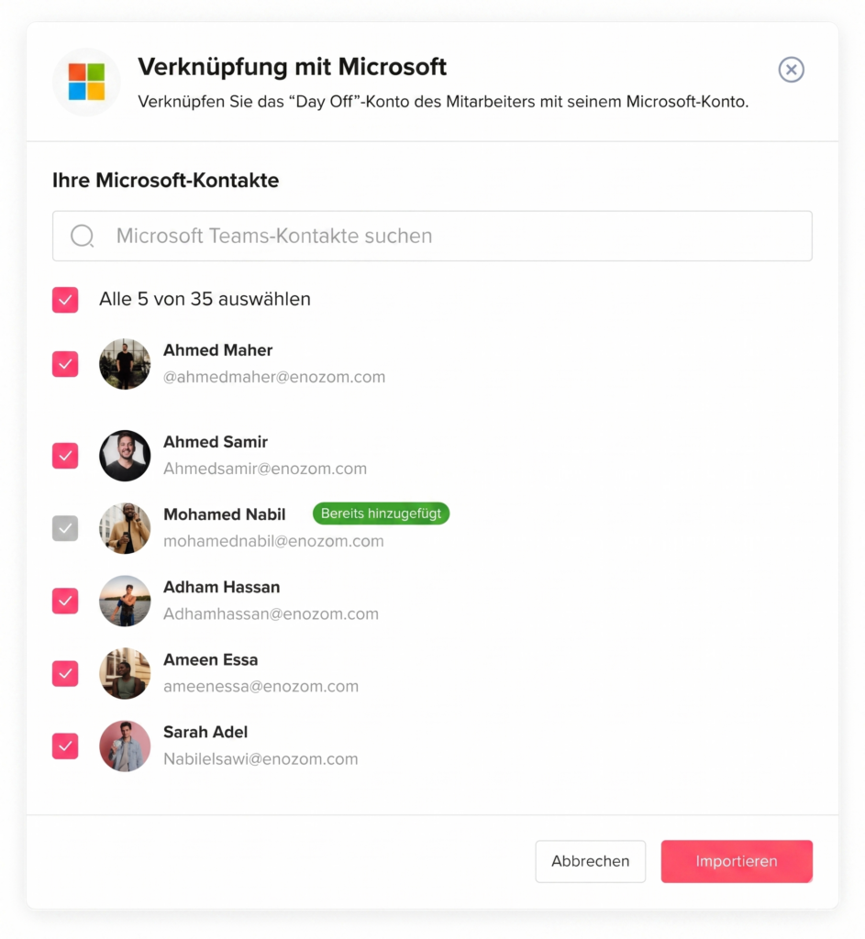The image size is (865, 939).
Task: Toggle the checkbox next to Ameen Essa
Action: pos(65,673)
